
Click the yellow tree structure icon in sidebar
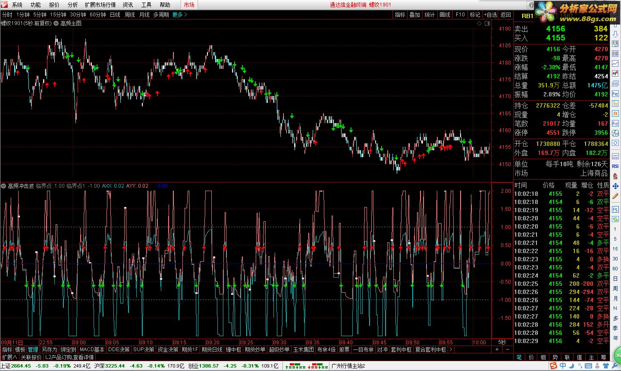click(x=615, y=103)
